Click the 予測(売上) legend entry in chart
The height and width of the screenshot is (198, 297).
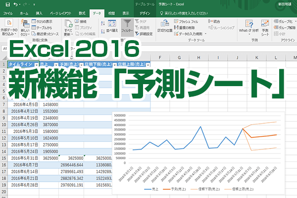tap(174, 189)
